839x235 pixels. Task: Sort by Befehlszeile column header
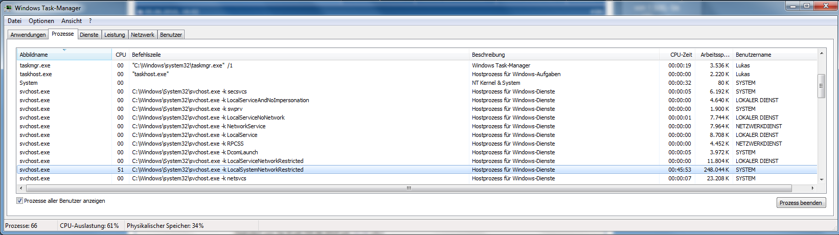299,55
